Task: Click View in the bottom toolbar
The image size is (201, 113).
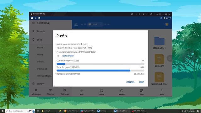Action: pos(142,92)
